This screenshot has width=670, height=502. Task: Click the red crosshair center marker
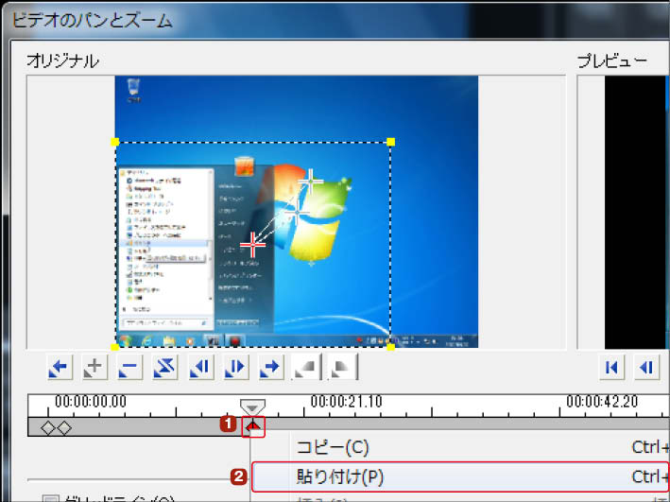[x=253, y=245]
